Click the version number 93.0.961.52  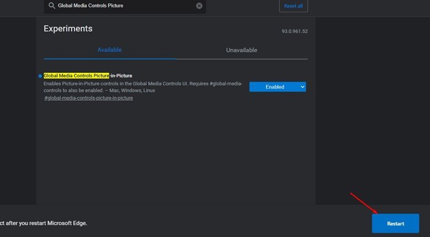(294, 31)
